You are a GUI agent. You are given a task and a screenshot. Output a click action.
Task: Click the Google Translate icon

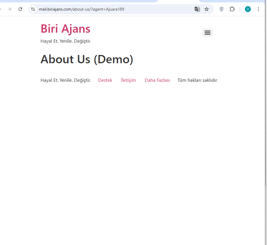(197, 9)
